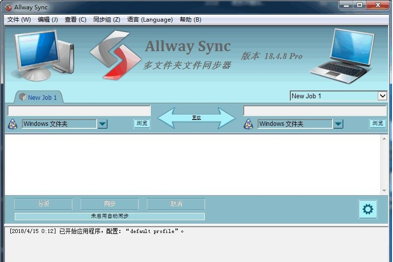Minimize the Allway Sync window
Screen dimensions: 393x262
point(346,5)
